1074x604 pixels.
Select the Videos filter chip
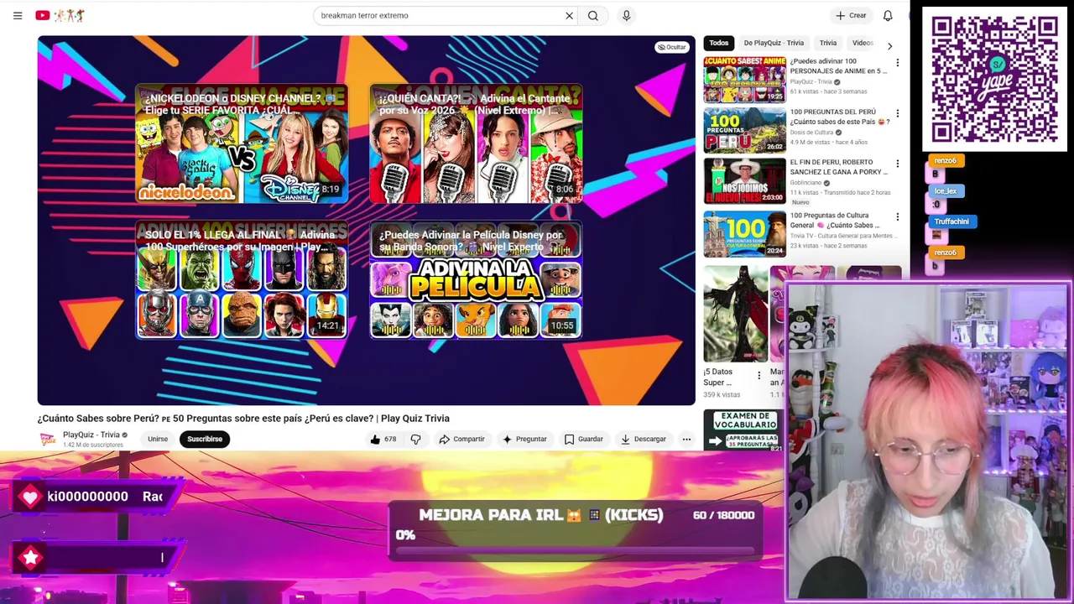pyautogui.click(x=862, y=43)
